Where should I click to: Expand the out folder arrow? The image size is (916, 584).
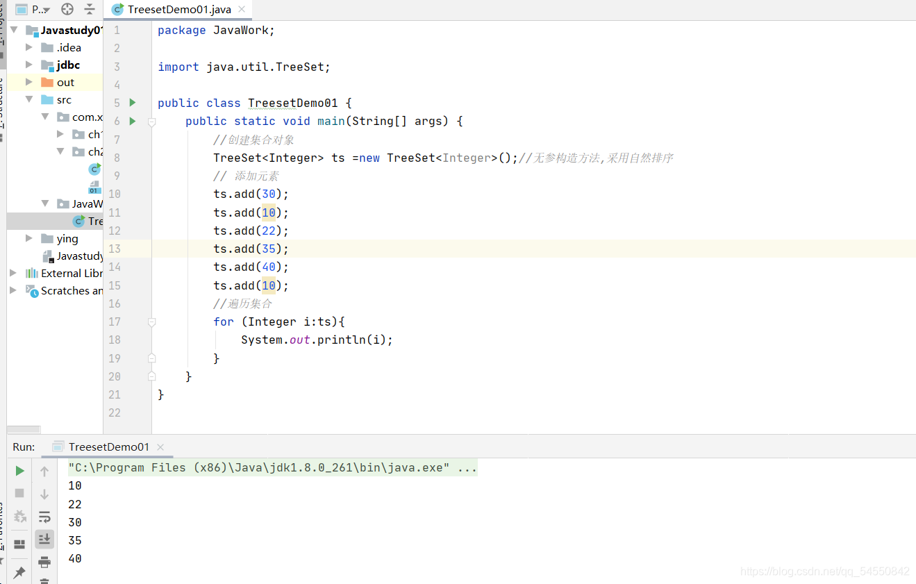click(x=28, y=82)
